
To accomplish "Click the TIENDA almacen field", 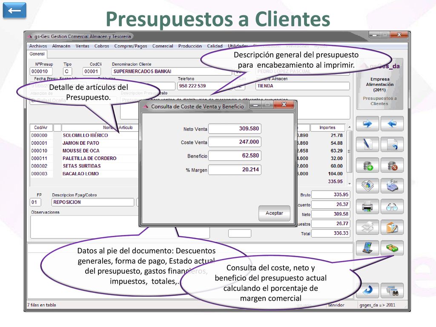I will pos(302,86).
